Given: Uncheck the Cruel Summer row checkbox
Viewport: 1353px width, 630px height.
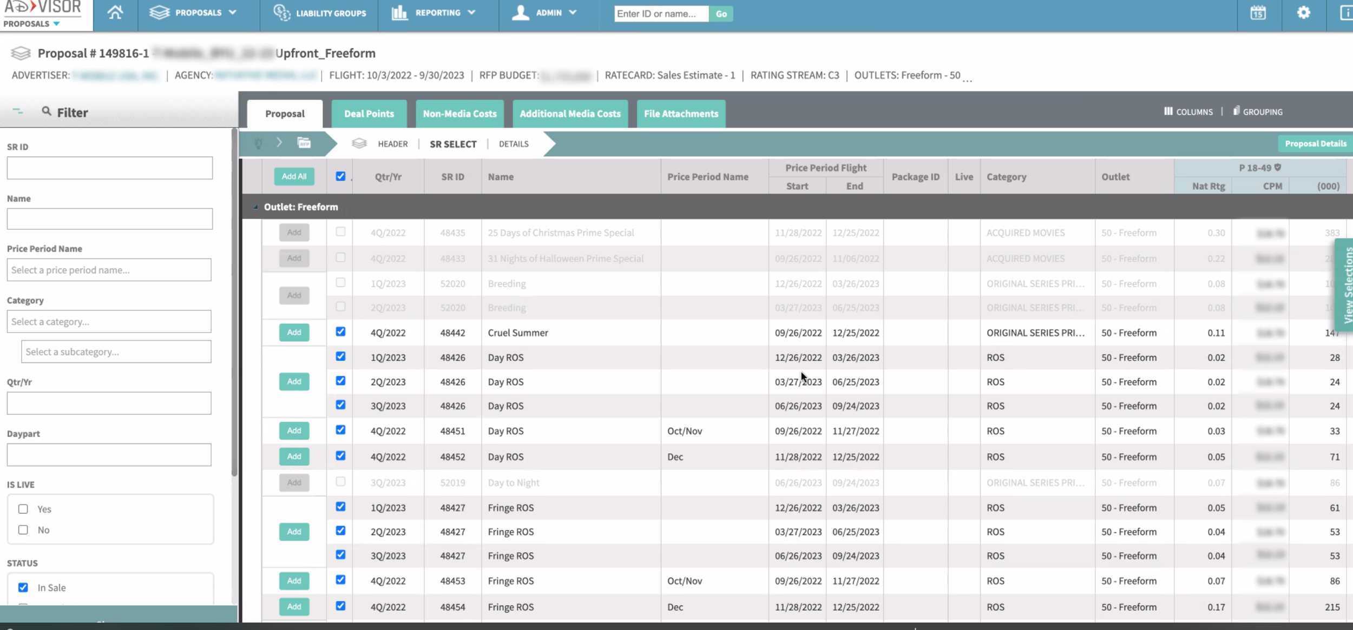Looking at the screenshot, I should click(340, 332).
